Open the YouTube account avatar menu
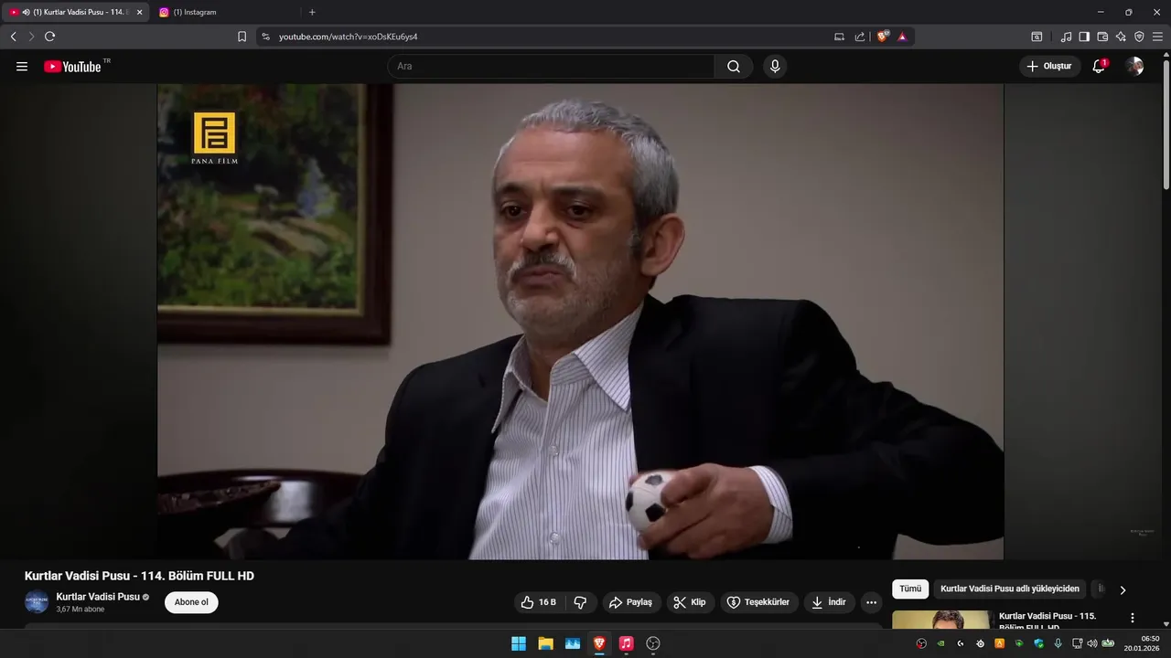The width and height of the screenshot is (1171, 658). tap(1134, 66)
